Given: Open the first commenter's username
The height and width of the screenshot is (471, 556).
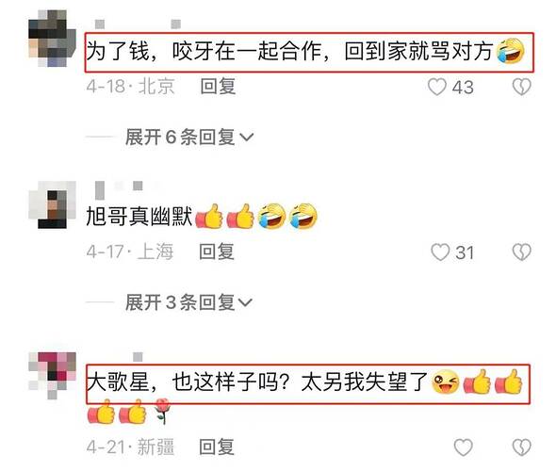Looking at the screenshot, I should [x=139, y=24].
